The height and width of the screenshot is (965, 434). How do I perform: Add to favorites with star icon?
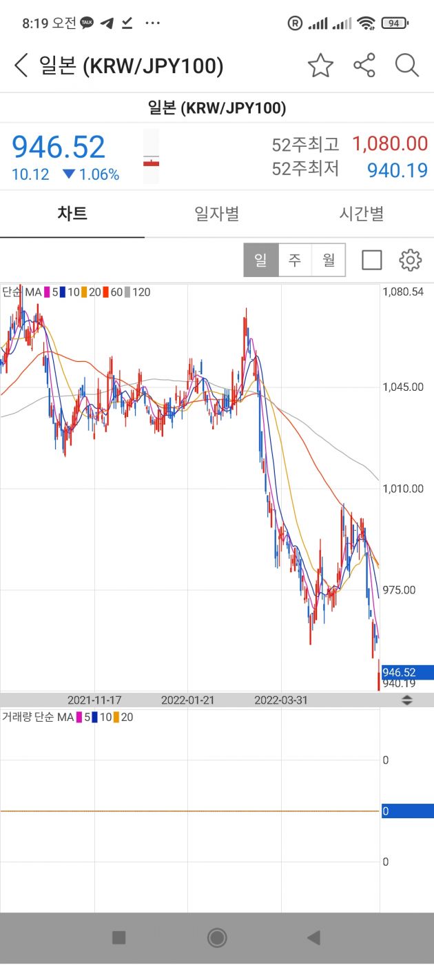[320, 66]
